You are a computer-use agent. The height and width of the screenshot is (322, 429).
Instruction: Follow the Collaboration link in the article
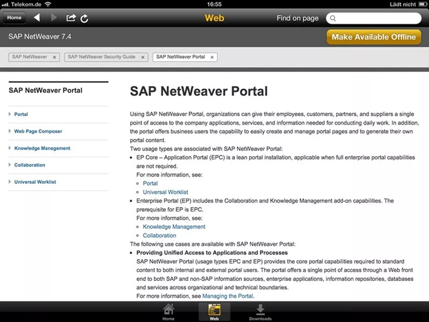point(159,236)
